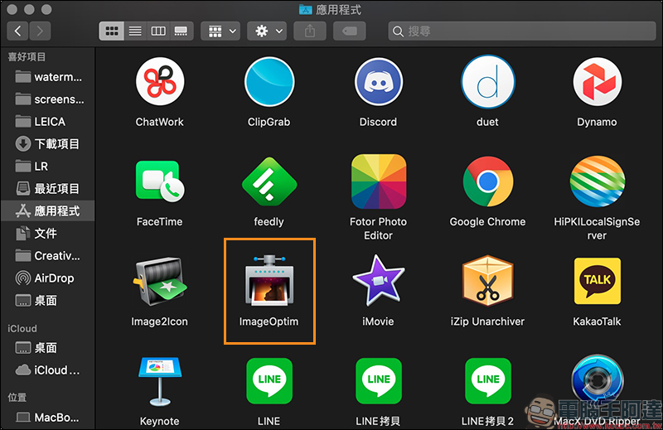Open the KakaoTalk app icon
Image resolution: width=663 pixels, height=430 pixels.
[x=597, y=280]
